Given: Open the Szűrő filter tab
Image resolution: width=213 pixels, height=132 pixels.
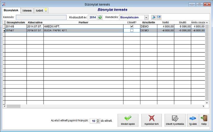Looking at the screenshot, I should [x=41, y=11].
